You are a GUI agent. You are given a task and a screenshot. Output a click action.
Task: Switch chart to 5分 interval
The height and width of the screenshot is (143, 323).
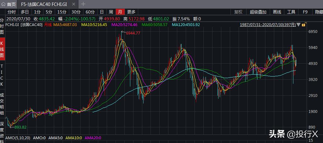click(x=49, y=12)
